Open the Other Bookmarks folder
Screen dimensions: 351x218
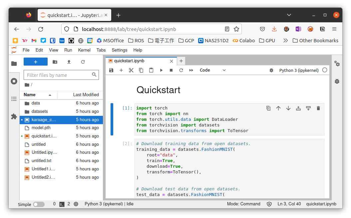tap(315, 41)
